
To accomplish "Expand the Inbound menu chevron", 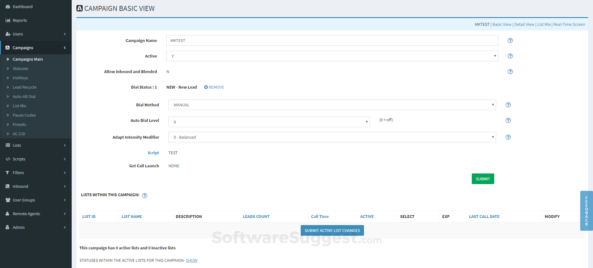I will (65, 186).
